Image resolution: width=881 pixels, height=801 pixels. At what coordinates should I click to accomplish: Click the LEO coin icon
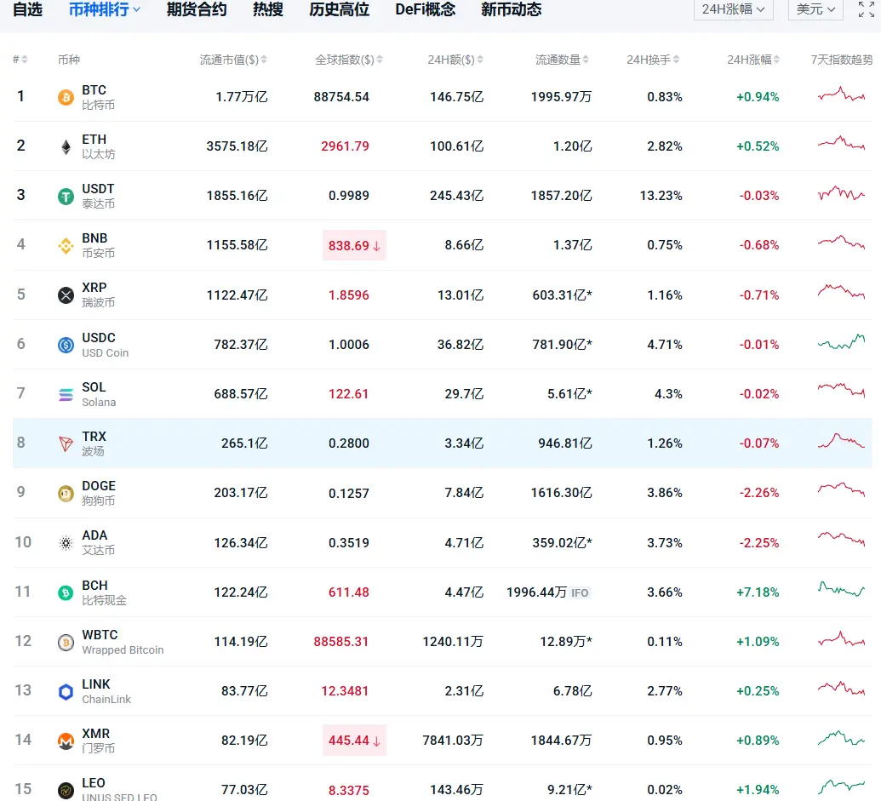coord(66,790)
